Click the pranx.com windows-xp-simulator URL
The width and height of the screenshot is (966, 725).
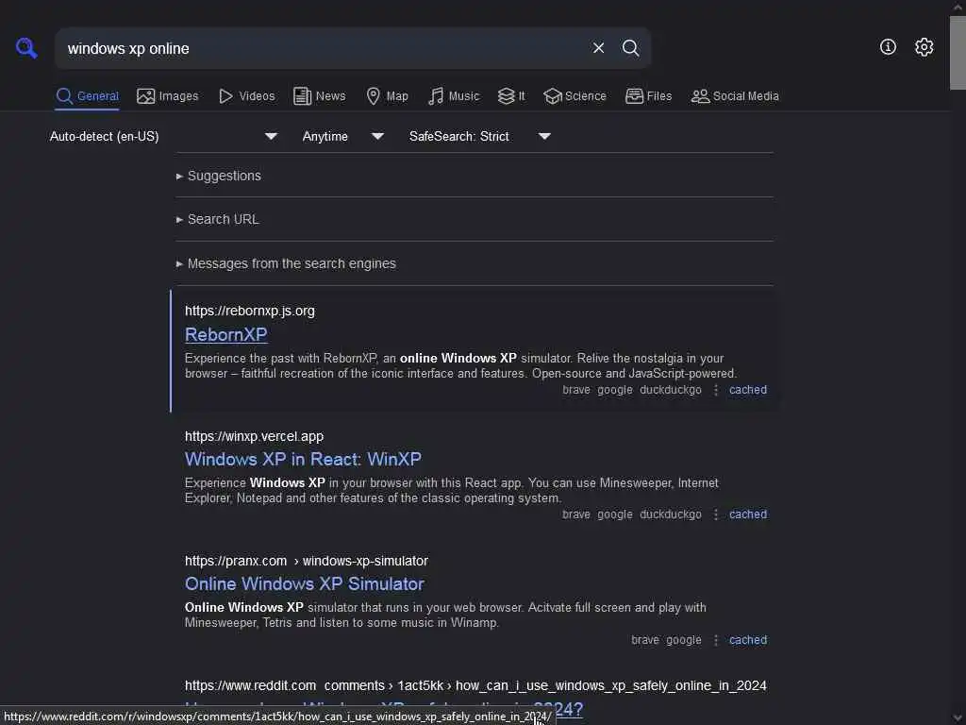[307, 561]
